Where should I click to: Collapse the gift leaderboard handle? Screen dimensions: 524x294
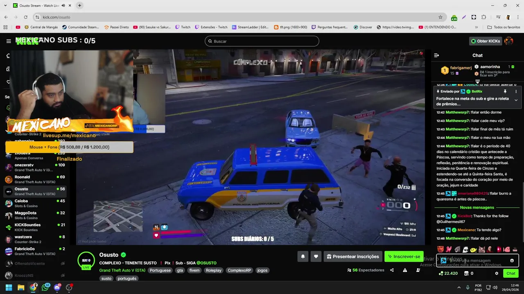[x=477, y=82]
